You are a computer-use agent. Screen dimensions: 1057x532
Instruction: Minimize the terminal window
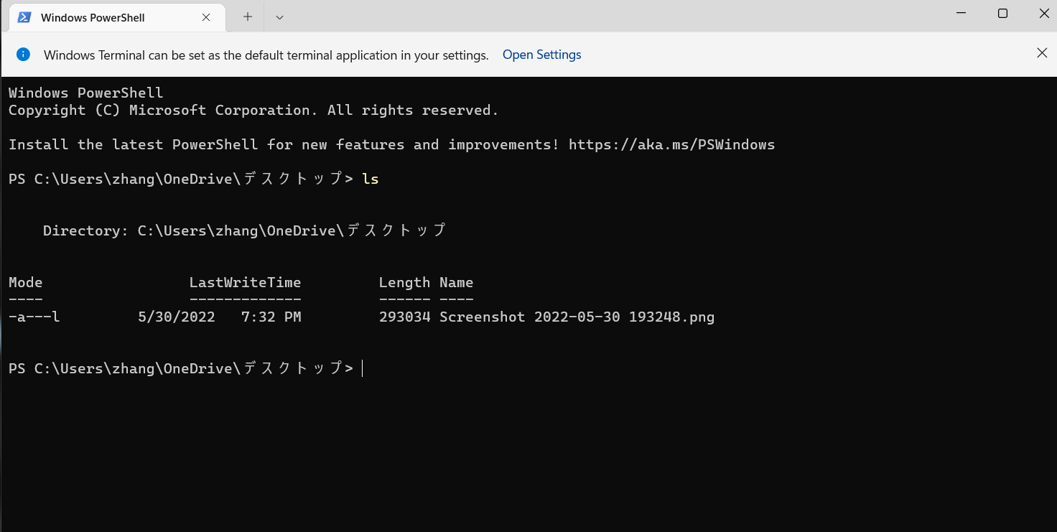pos(961,13)
